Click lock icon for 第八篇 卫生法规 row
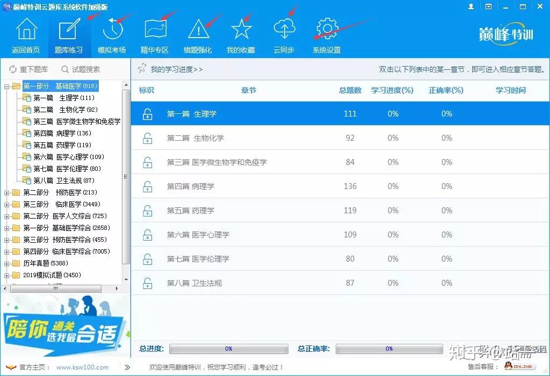 click(147, 283)
